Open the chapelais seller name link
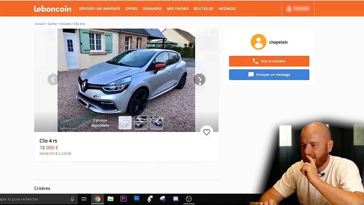Image resolution: width=364 pixels, height=205 pixels. pyautogui.click(x=278, y=42)
